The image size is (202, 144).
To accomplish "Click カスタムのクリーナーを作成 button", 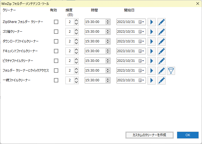I will point(149,135).
